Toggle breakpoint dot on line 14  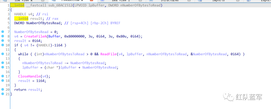click(3, 63)
